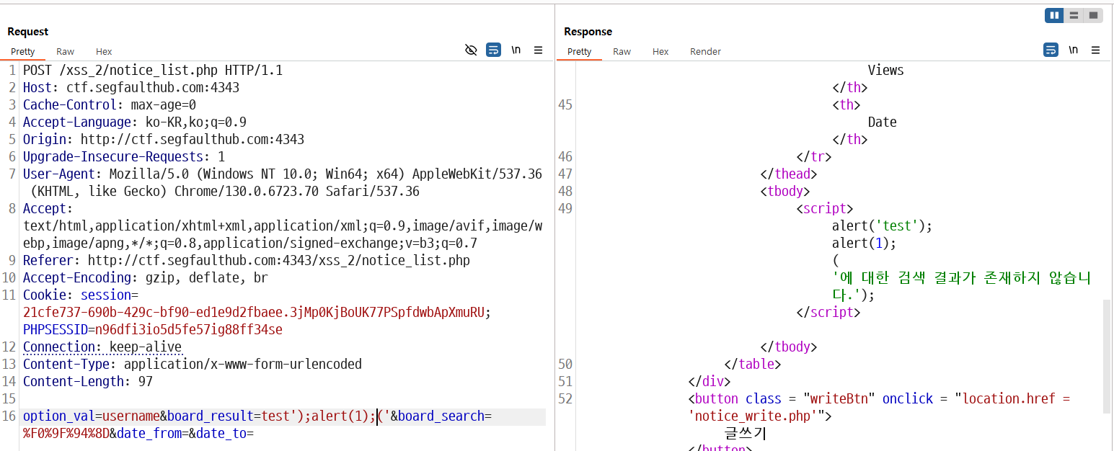
Task: Click the option_val=username body parameter
Action: click(x=91, y=416)
